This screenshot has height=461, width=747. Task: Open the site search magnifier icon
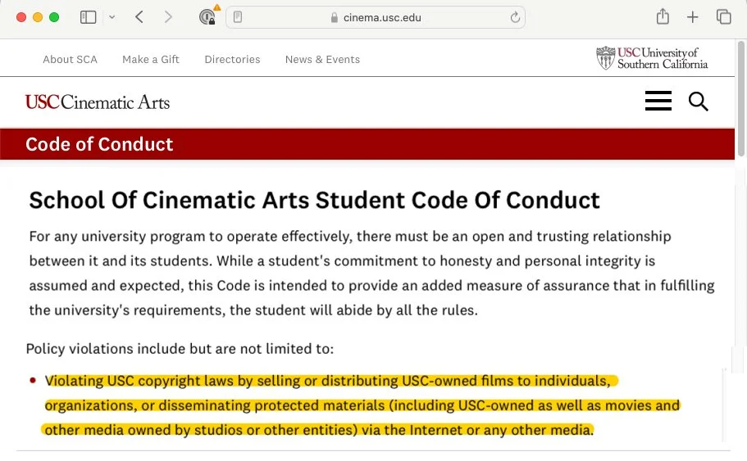pyautogui.click(x=699, y=102)
